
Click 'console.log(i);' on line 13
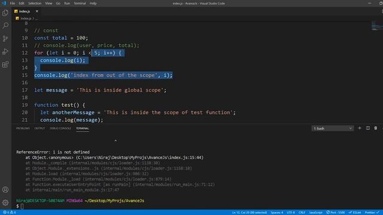coord(62,60)
